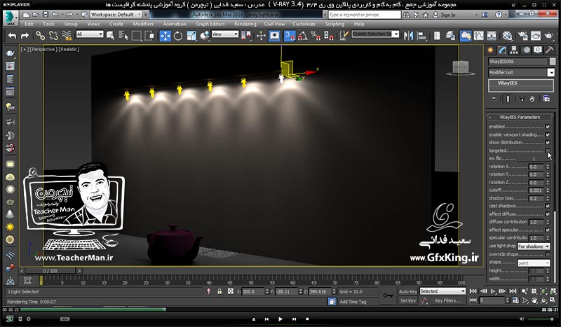Toggle the selection lock padlock icon
Screen dimensions: 561x327
[x=219, y=291]
